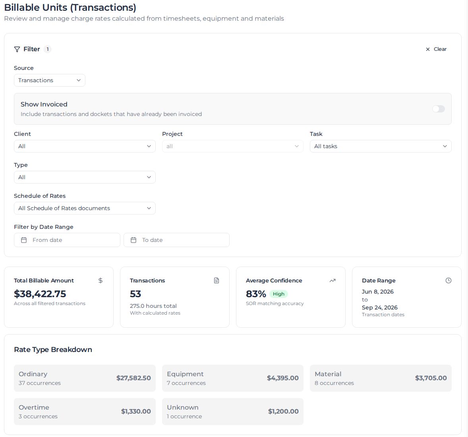
Task: Click the SOR matching accuracy caption
Action: click(275, 304)
